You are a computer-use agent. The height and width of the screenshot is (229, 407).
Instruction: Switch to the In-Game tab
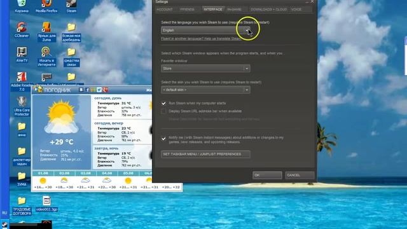pos(234,10)
